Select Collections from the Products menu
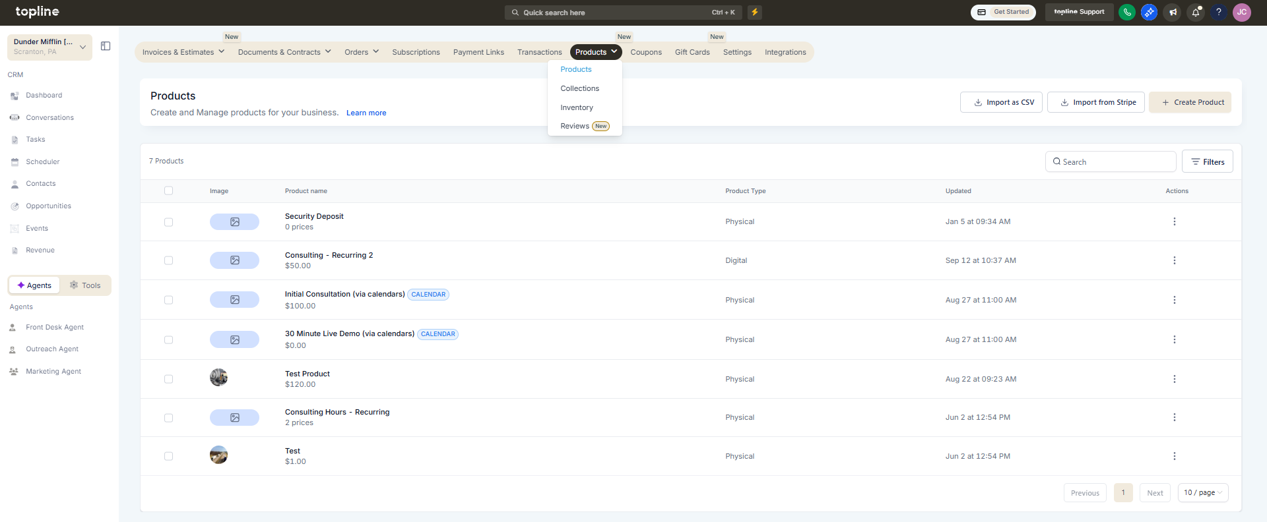This screenshot has height=522, width=1267. [x=580, y=88]
